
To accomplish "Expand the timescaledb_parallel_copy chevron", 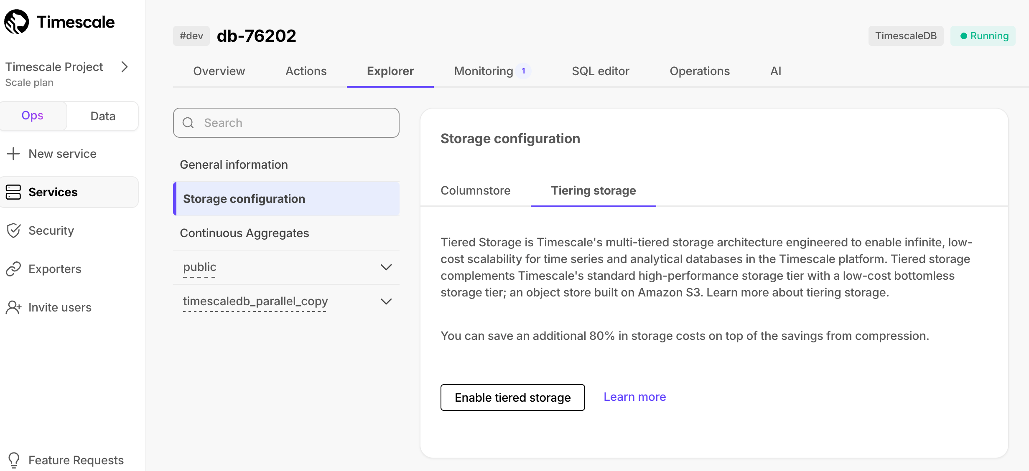I will click(386, 301).
